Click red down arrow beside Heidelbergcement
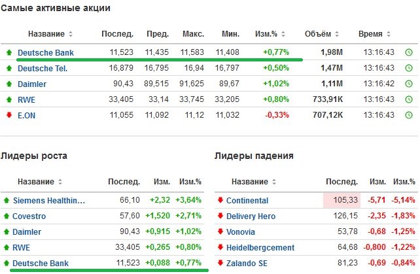Image resolution: width=420 pixels, height=274 pixels. (220, 247)
